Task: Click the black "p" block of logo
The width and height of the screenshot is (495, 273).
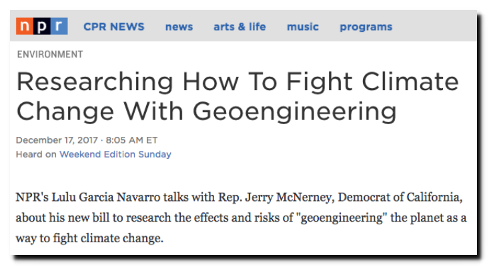Action: (x=41, y=26)
